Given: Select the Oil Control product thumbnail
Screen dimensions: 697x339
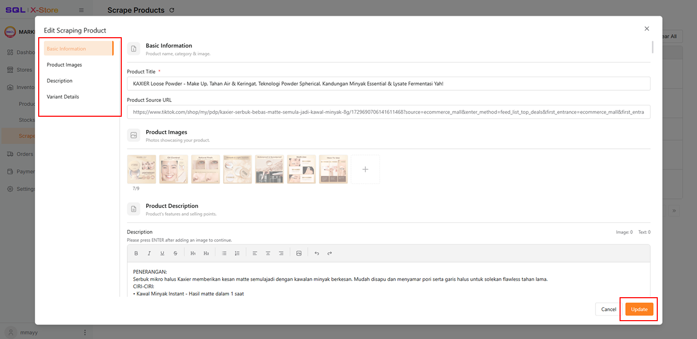Looking at the screenshot, I should point(174,169).
